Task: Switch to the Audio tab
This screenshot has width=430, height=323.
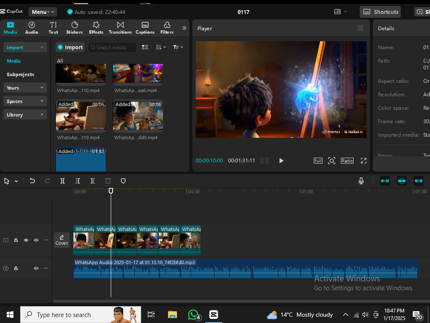Action: pos(31,28)
